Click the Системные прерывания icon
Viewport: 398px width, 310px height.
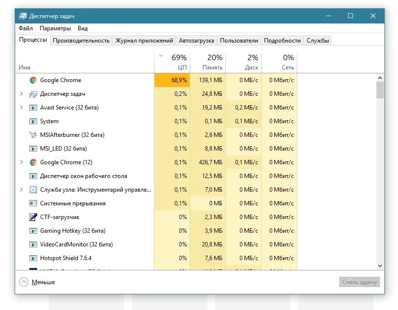[x=33, y=203]
